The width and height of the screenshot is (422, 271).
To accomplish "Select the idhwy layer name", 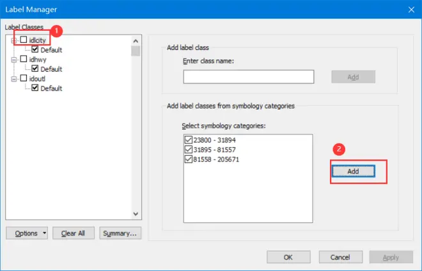I will 38,60.
